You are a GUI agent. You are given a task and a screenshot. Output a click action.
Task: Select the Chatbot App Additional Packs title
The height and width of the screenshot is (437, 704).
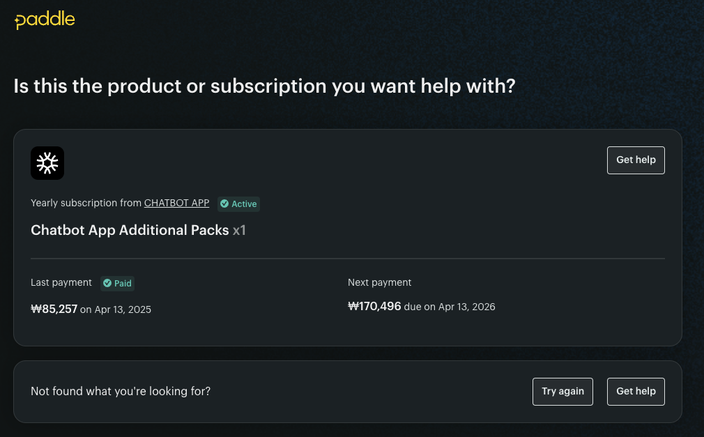point(130,230)
